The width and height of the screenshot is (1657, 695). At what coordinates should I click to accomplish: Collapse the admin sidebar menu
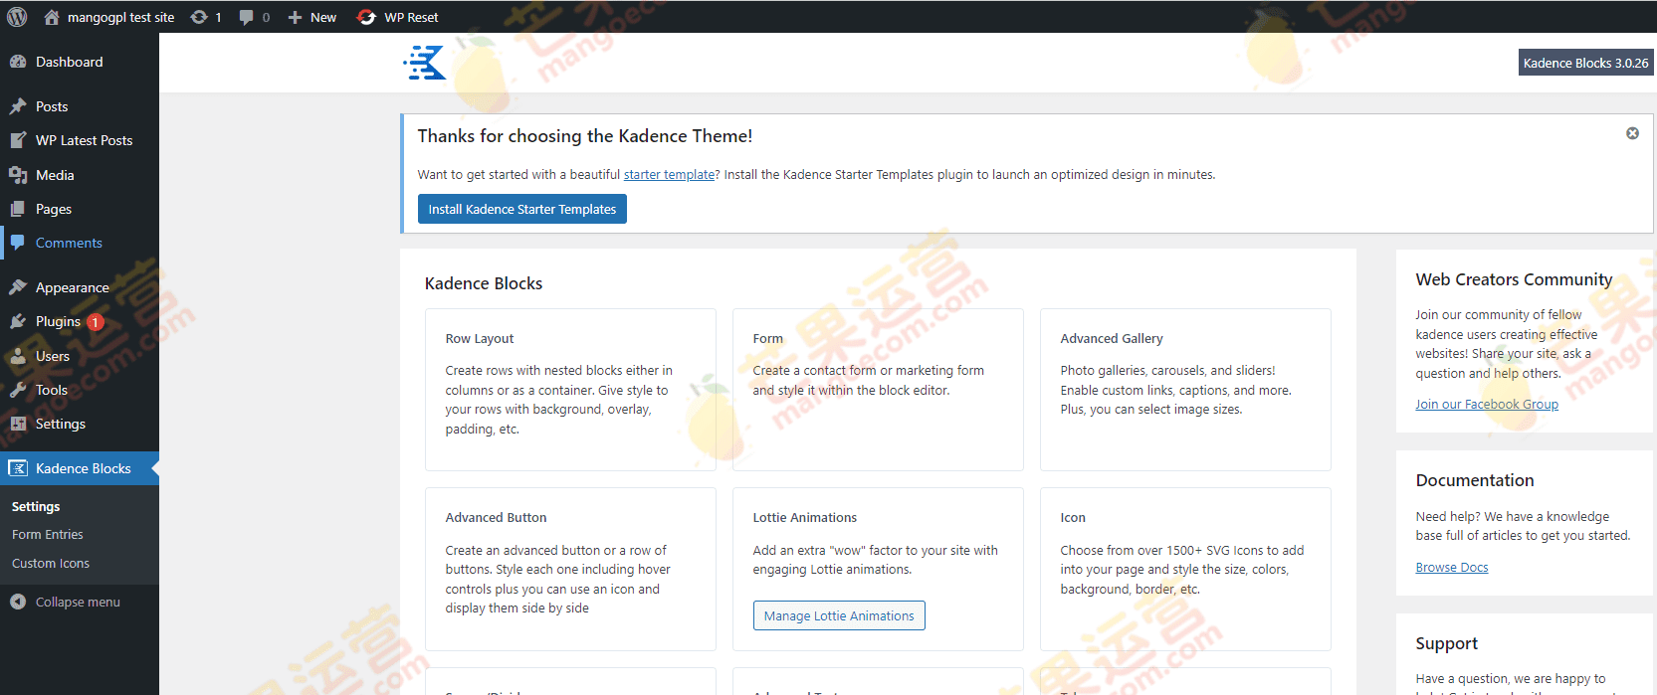[x=80, y=602]
